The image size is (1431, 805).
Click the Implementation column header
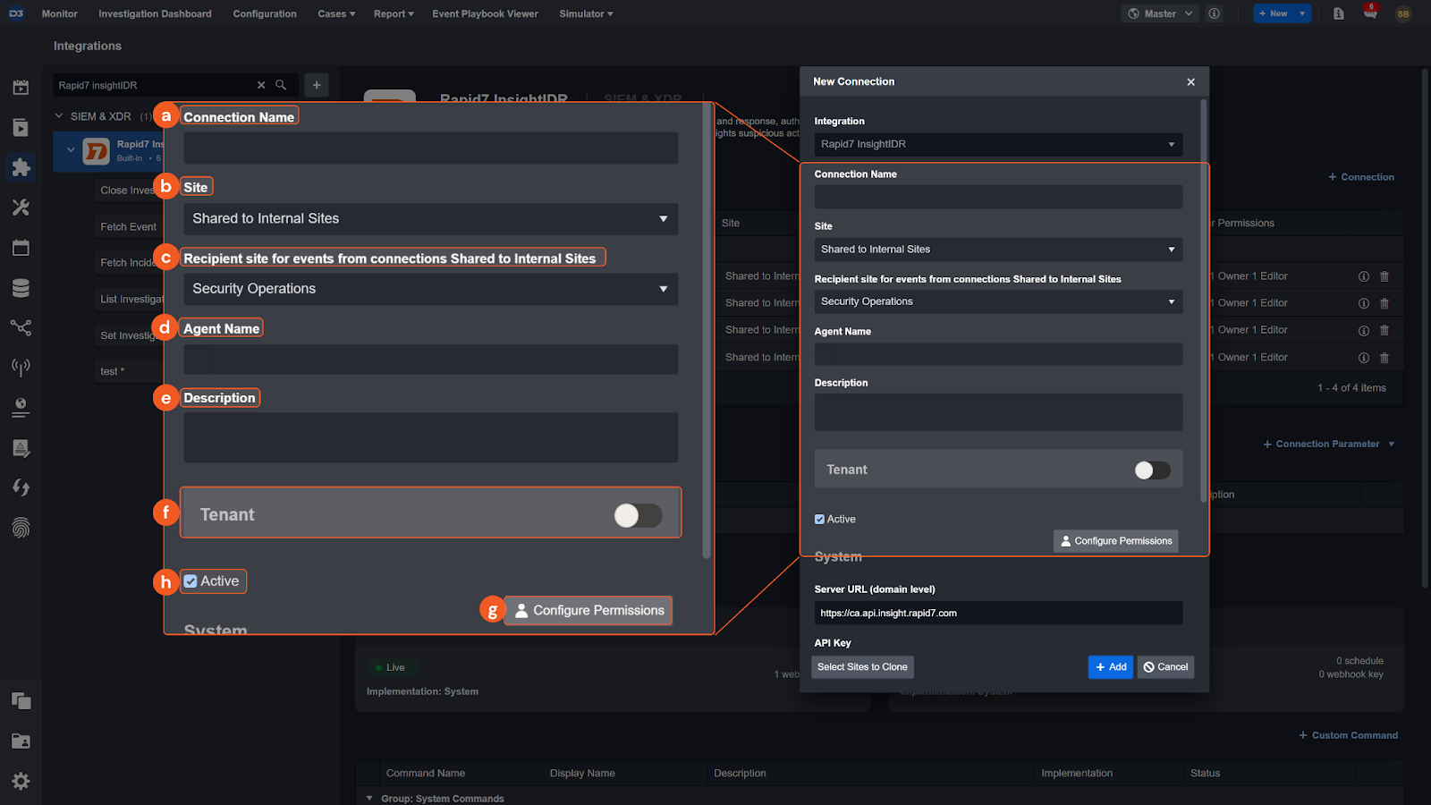tap(1077, 774)
